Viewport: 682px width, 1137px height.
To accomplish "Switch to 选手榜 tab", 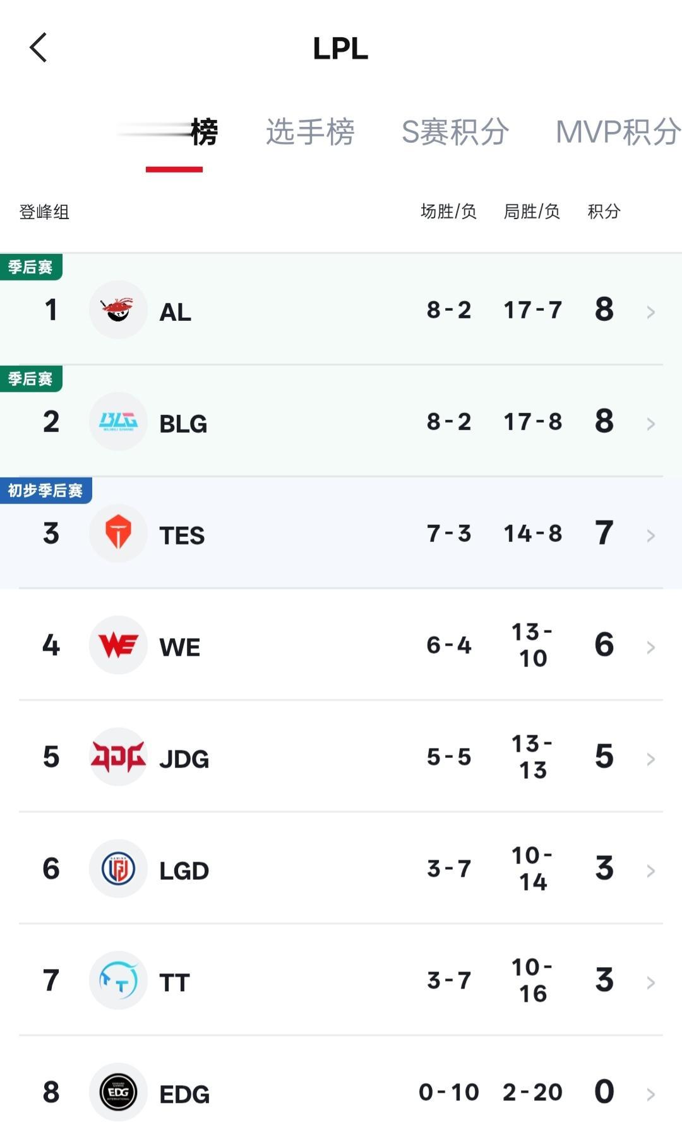I will (310, 132).
